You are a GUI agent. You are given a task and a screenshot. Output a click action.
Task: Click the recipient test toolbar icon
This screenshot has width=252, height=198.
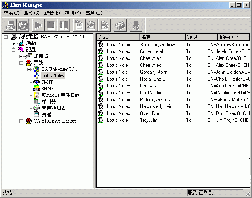click(136, 25)
